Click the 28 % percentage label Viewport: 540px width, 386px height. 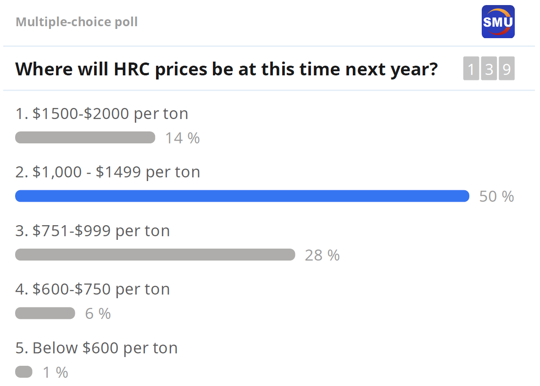tap(322, 255)
